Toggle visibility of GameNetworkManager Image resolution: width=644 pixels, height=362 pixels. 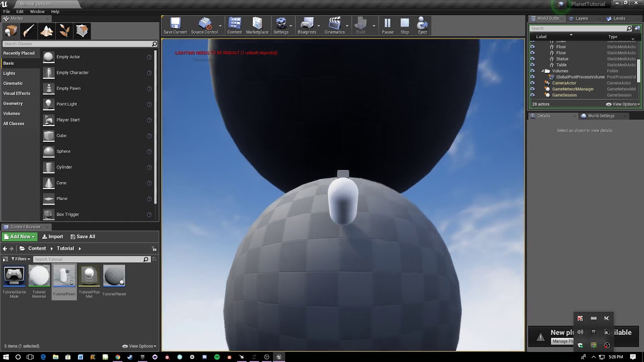[532, 89]
